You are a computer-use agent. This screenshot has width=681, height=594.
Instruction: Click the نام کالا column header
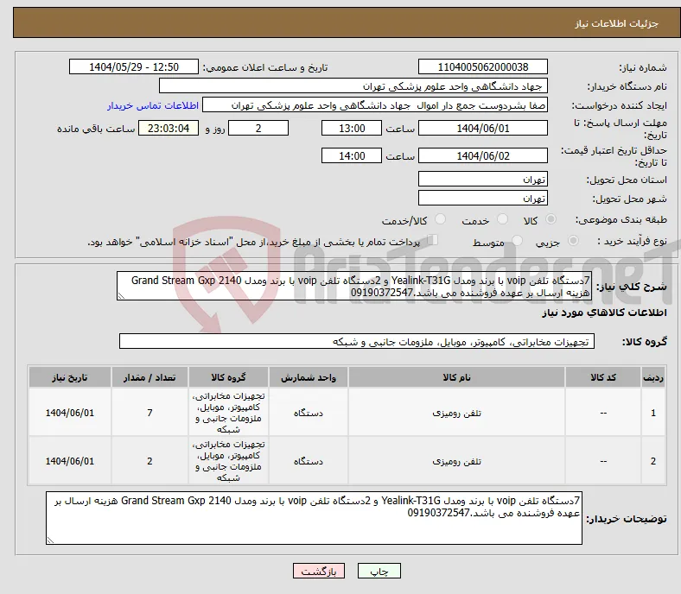(456, 377)
